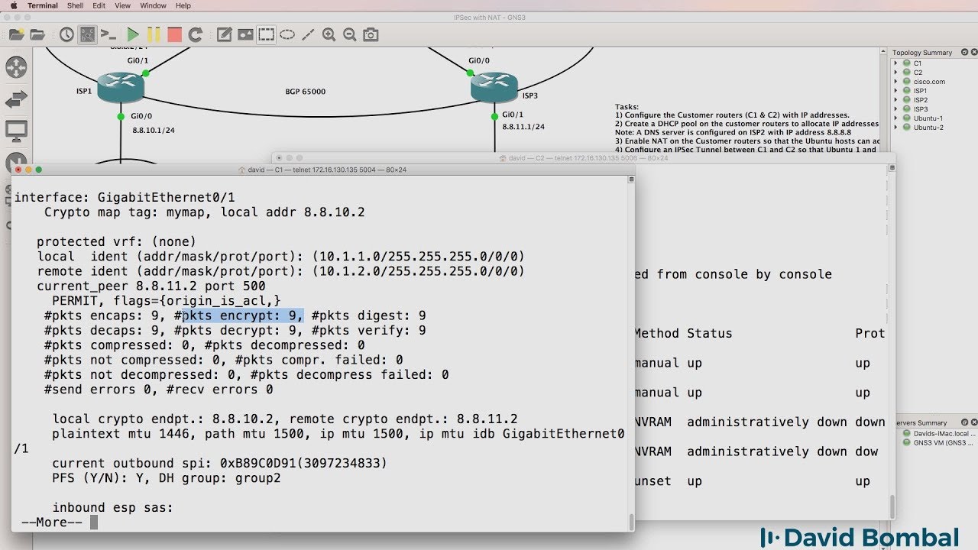Viewport: 978px width, 550px height.
Task: Suspend all nodes with yellow pause icon
Action: click(x=154, y=34)
